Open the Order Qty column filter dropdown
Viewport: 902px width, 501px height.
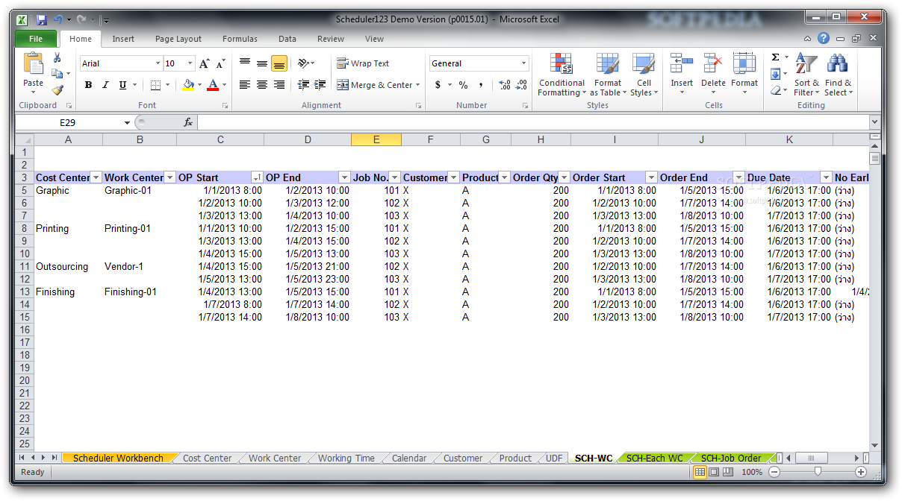point(564,177)
